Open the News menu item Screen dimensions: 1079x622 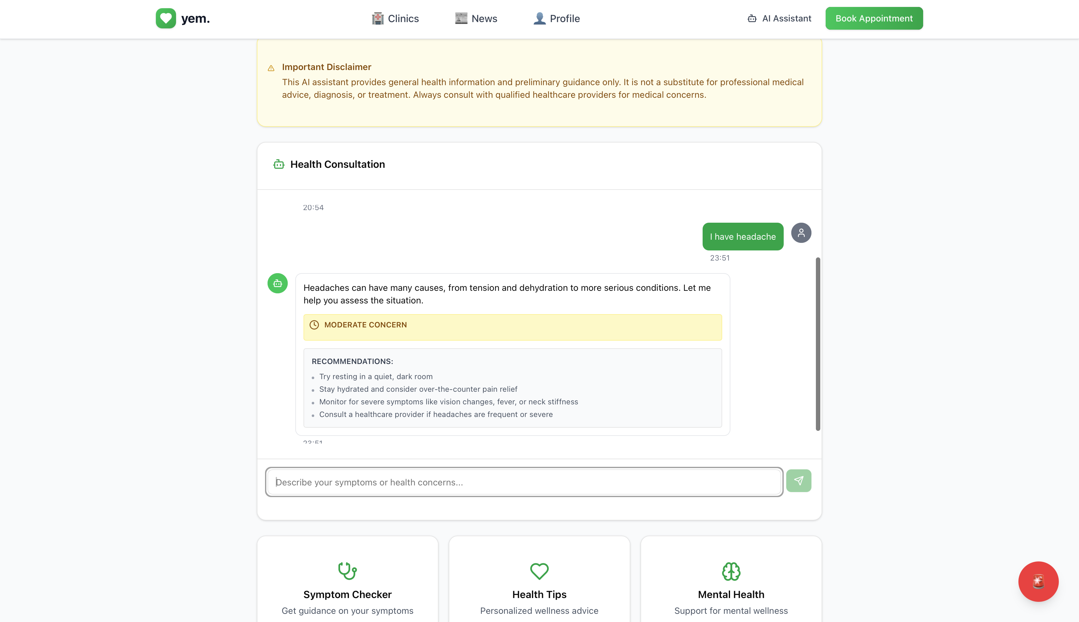point(476,18)
